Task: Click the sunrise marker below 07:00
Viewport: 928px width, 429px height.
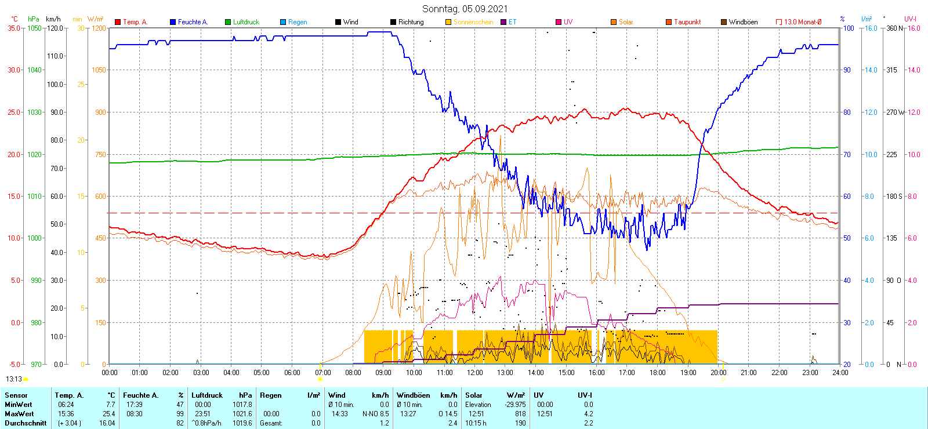Action: [x=320, y=379]
